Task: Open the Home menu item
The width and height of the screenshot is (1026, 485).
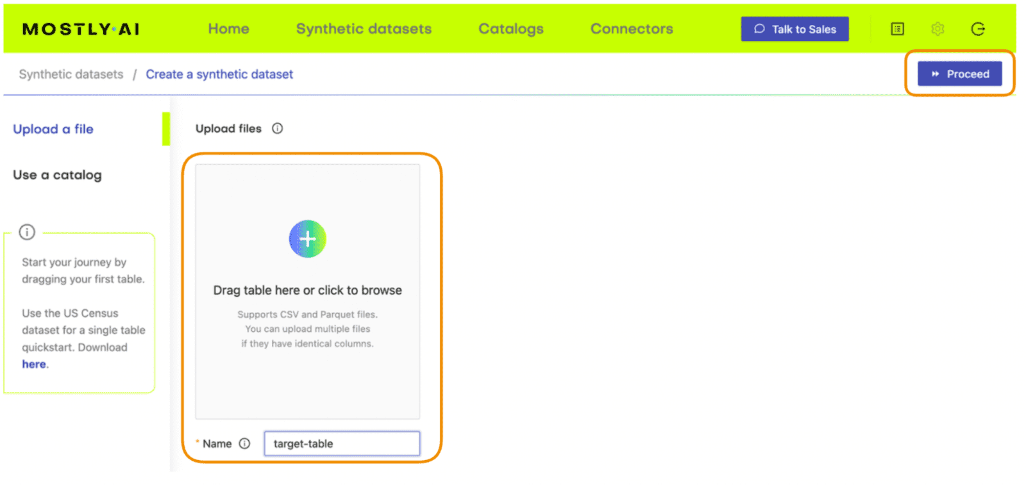Action: click(228, 29)
